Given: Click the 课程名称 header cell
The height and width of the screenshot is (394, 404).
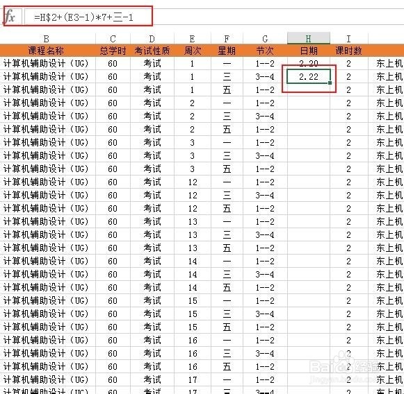Looking at the screenshot, I should click(x=47, y=51).
